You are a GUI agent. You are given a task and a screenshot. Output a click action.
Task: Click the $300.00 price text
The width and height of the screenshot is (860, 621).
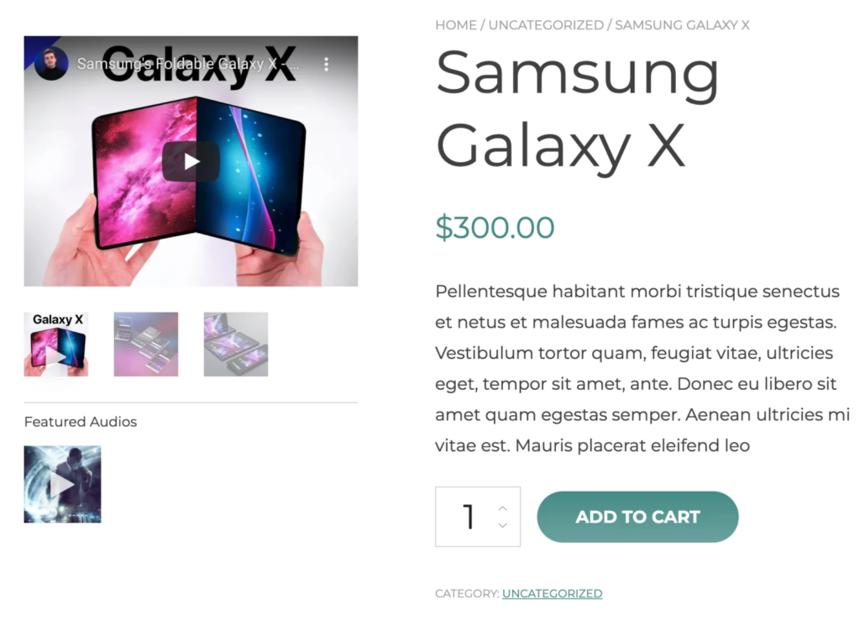click(495, 228)
